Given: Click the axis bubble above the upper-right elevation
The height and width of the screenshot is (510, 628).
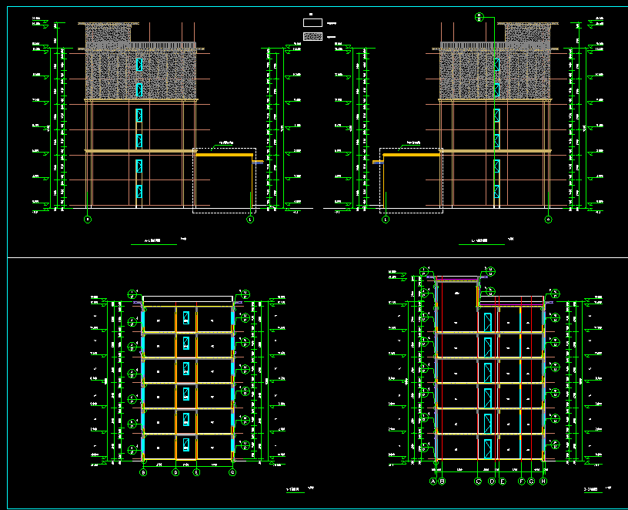Looking at the screenshot, I should click(x=479, y=16).
